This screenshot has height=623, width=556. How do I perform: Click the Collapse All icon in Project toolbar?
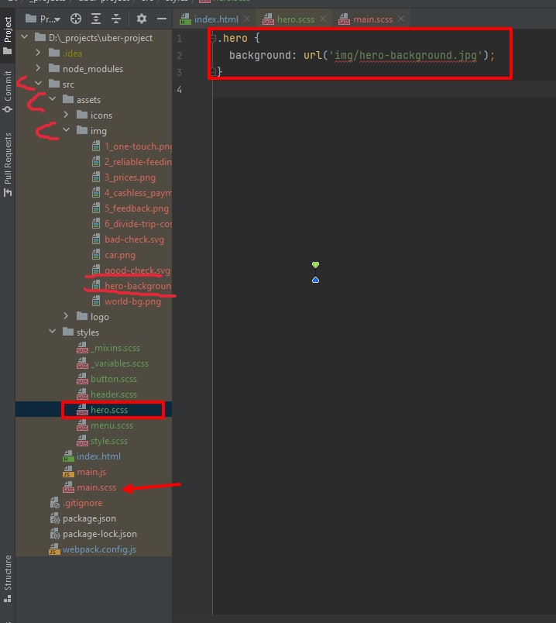pos(115,19)
